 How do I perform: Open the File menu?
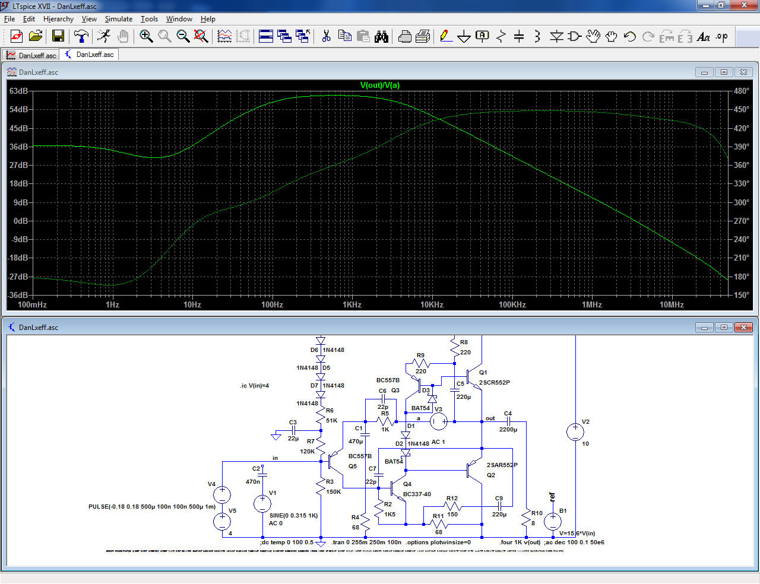tap(9, 19)
